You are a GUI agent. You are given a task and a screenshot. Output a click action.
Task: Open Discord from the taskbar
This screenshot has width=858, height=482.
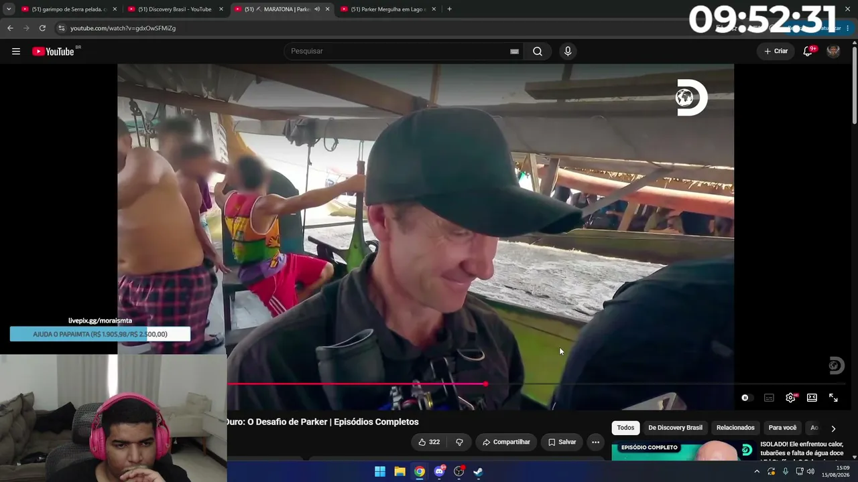coord(439,471)
